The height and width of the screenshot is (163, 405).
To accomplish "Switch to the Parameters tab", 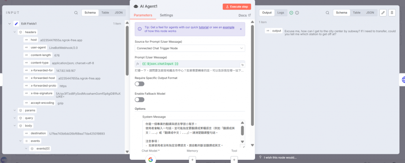I will [143, 15].
